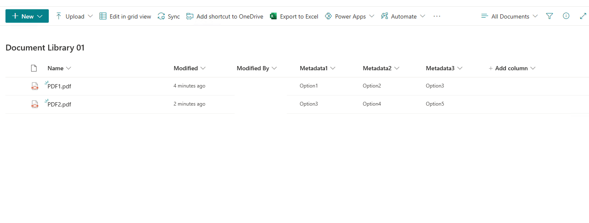
Task: Click Option3 under Metadata1 for PDF2.pdf
Action: [x=309, y=104]
